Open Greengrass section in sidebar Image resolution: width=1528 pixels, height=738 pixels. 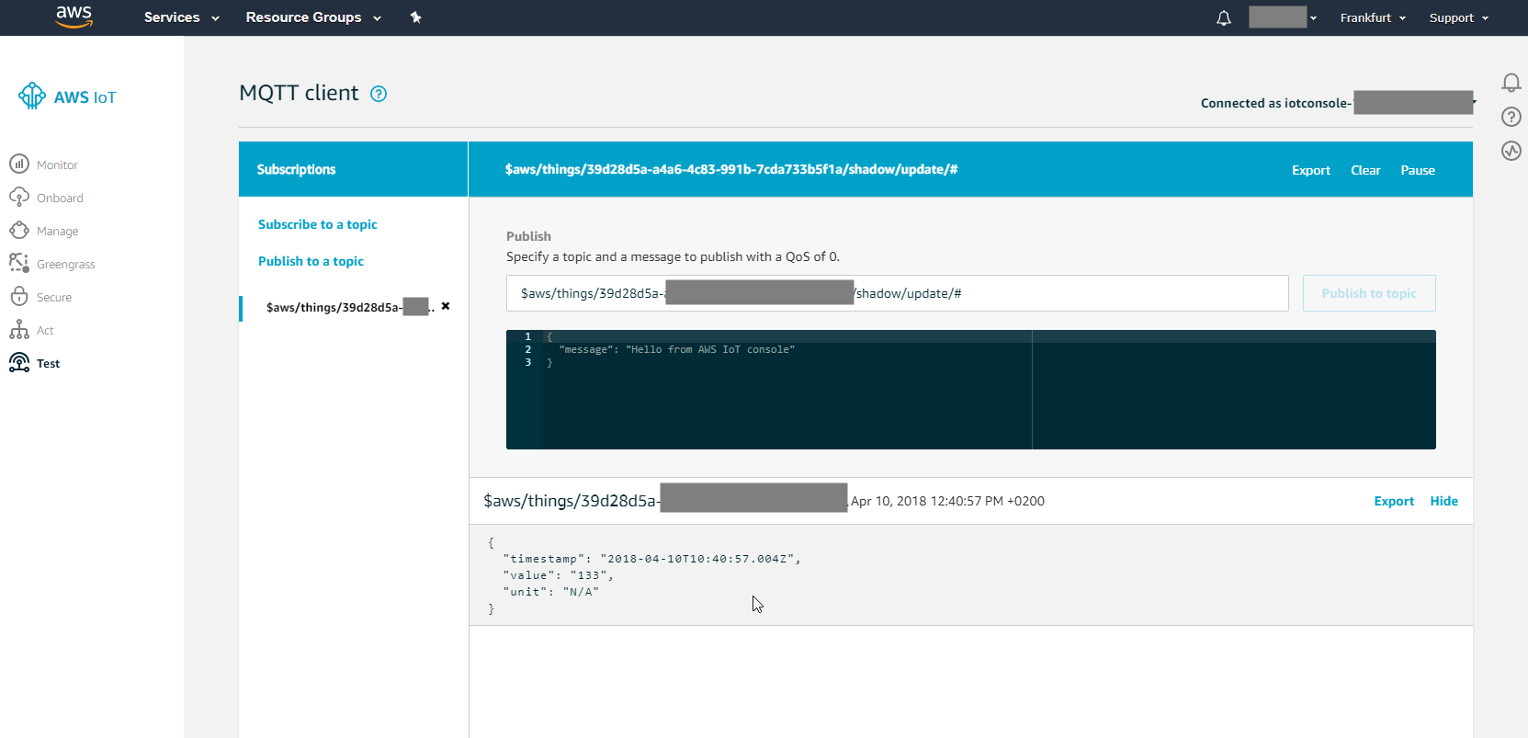pyautogui.click(x=66, y=264)
